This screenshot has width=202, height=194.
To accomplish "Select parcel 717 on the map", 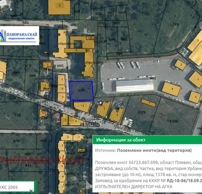I will pos(145,13).
